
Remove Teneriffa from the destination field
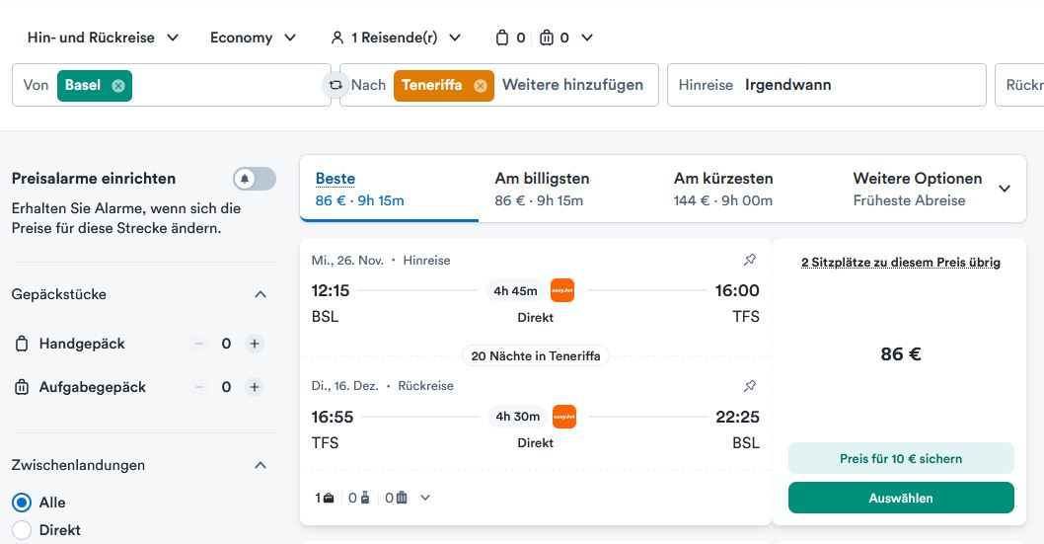click(x=481, y=86)
